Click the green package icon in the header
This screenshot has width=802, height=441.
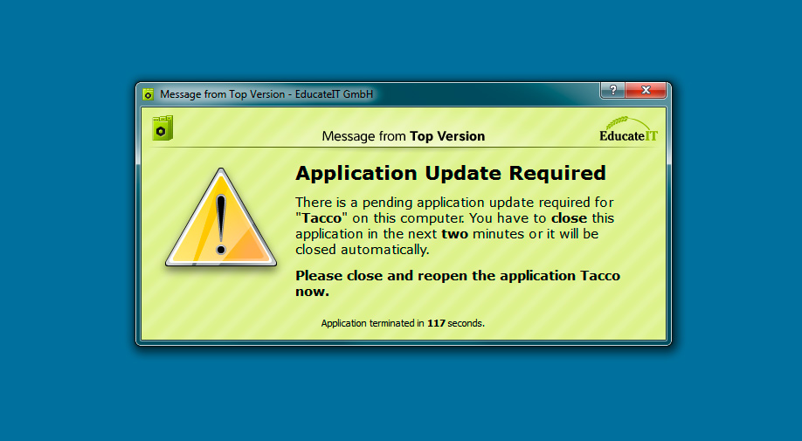point(162,128)
